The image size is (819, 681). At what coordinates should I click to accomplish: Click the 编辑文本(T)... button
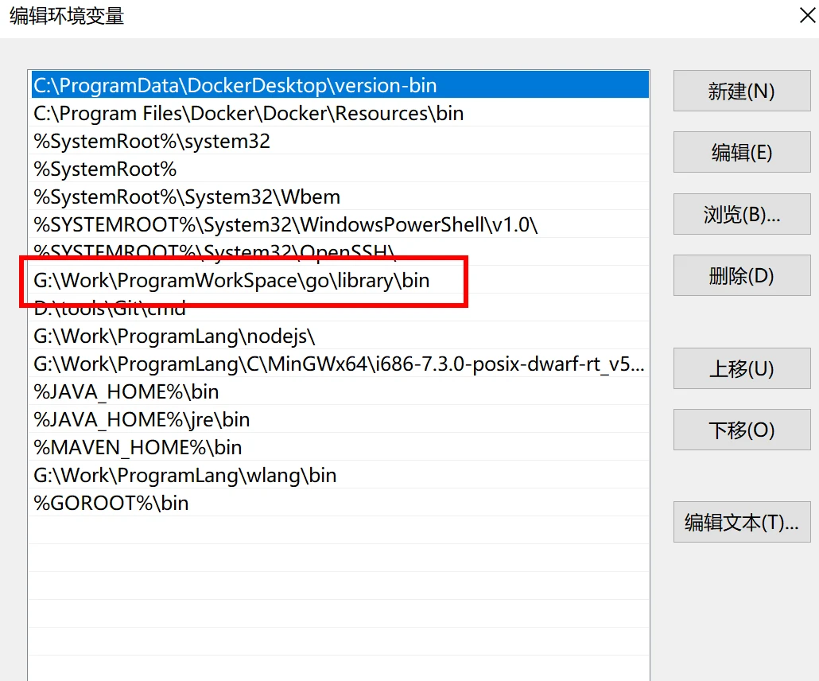pyautogui.click(x=741, y=523)
